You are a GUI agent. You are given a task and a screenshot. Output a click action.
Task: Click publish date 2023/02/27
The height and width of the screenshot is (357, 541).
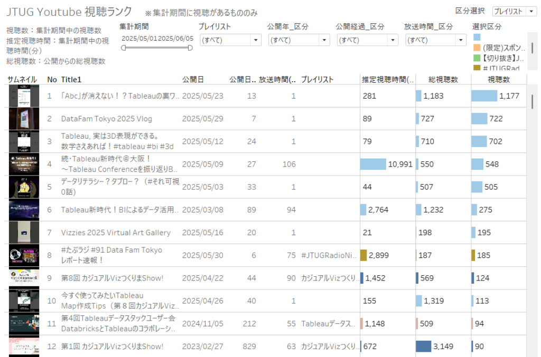203,346
